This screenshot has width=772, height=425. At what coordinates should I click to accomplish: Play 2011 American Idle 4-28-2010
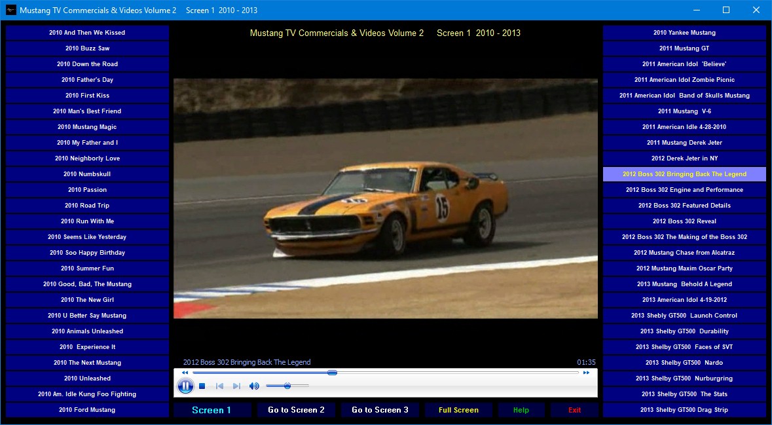point(684,127)
